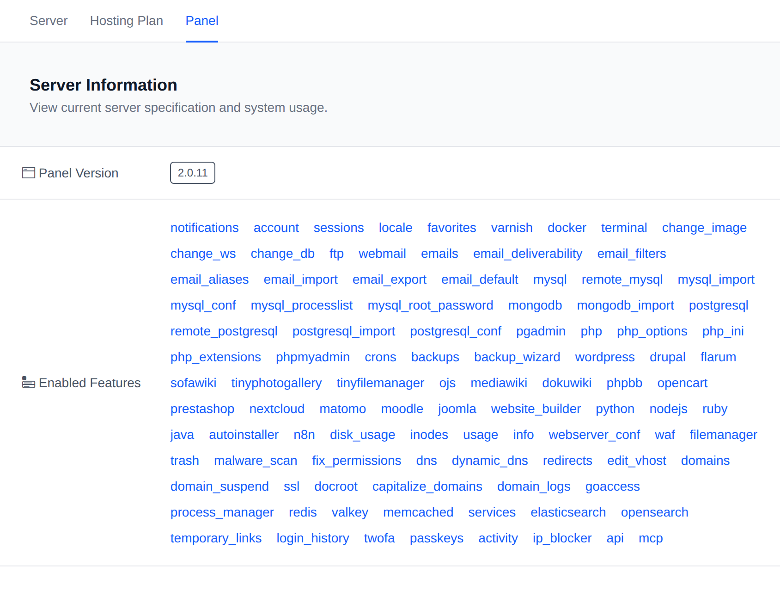Click the varnish link
Screen dimensions: 780x596
pos(512,228)
